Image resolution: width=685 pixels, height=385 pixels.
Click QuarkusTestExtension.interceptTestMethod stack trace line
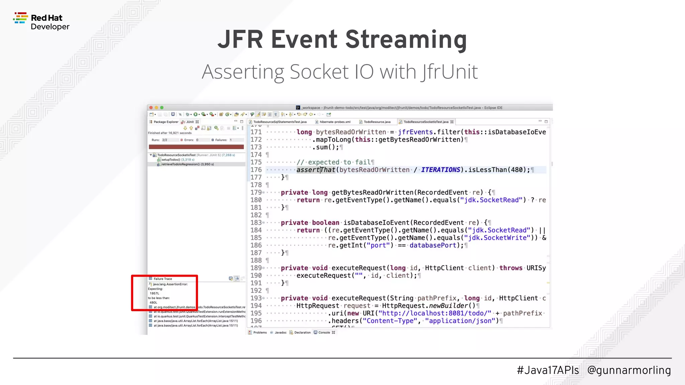[197, 316]
